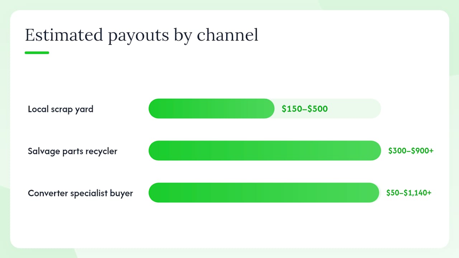Click the word 'Converter' in the third row label
459x258 pixels.
(48, 193)
